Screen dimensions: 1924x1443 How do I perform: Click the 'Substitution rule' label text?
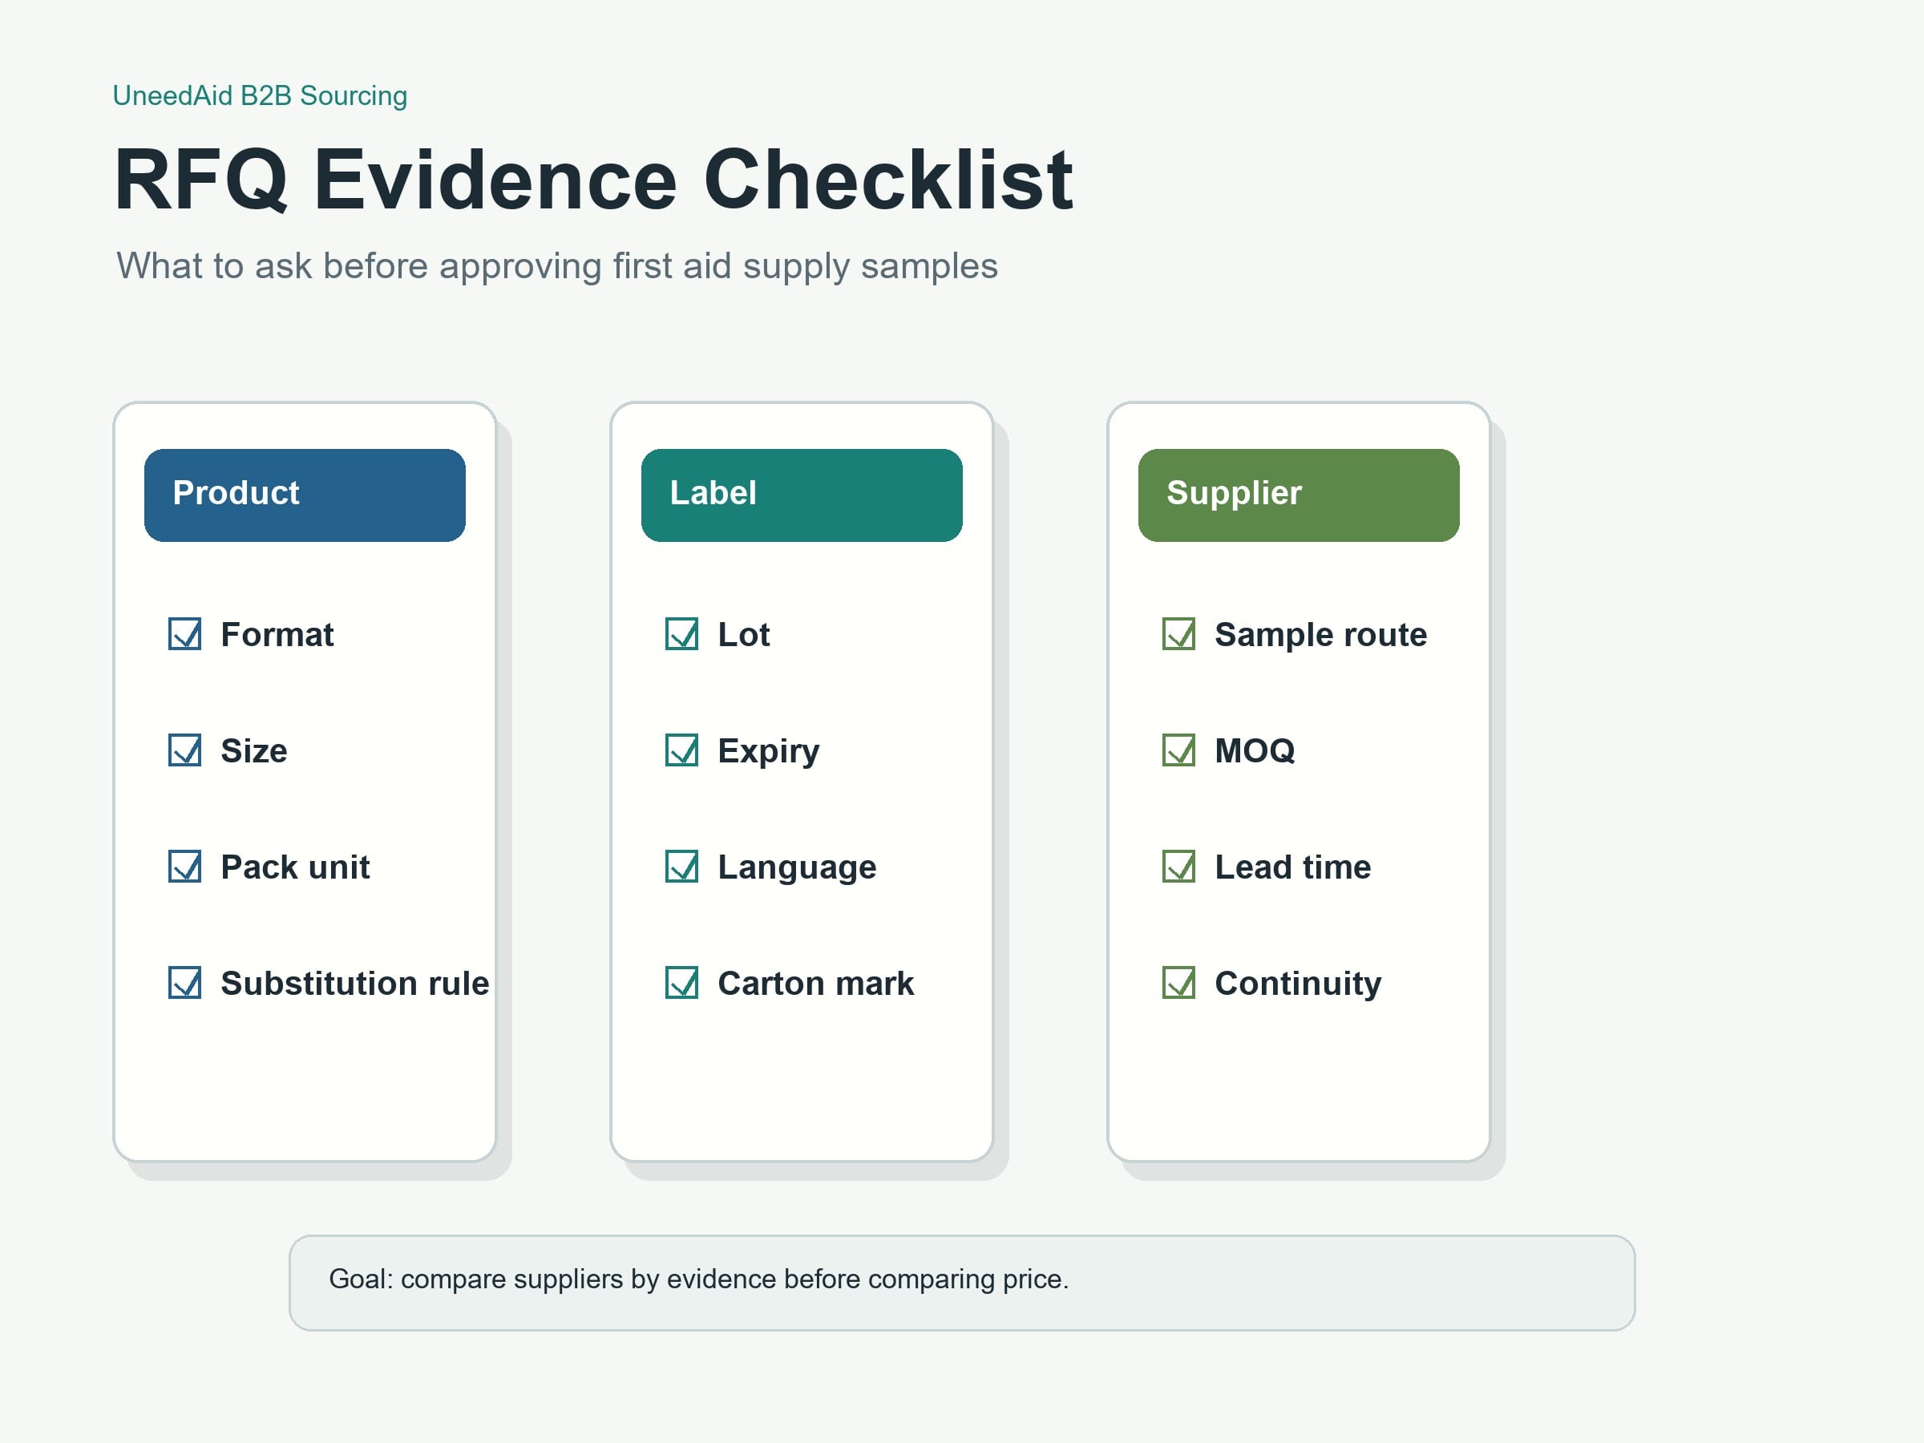click(355, 984)
